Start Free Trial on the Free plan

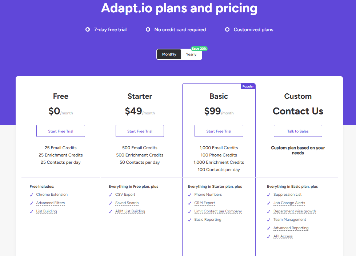pyautogui.click(x=60, y=131)
